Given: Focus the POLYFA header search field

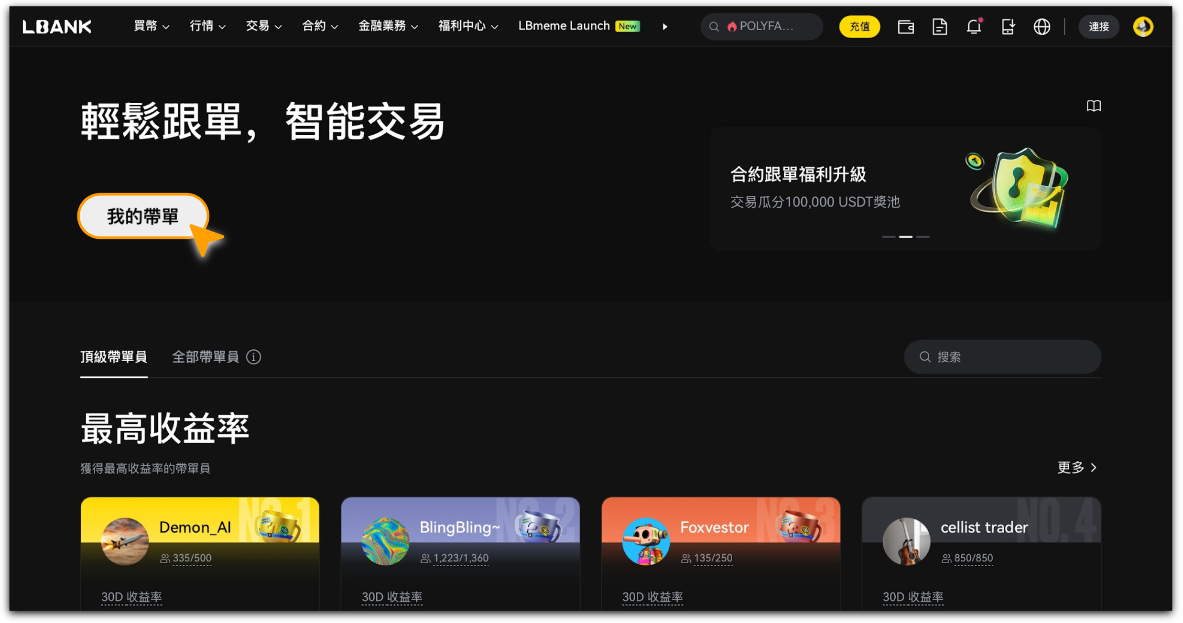Looking at the screenshot, I should coord(761,27).
